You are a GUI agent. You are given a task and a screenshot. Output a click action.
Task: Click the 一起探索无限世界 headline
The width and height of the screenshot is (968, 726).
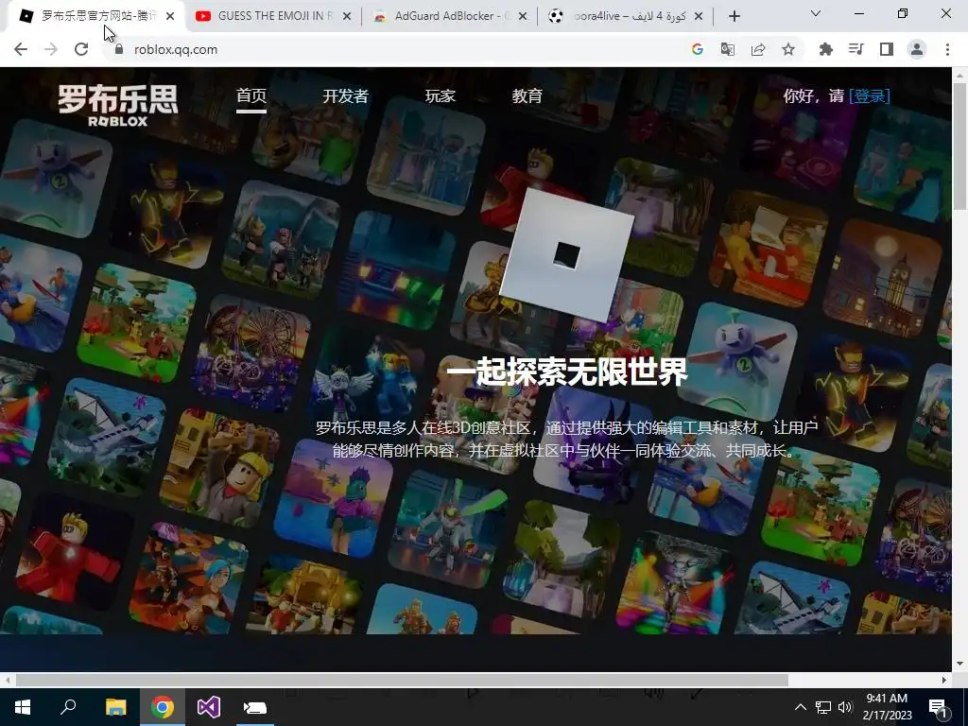point(567,371)
